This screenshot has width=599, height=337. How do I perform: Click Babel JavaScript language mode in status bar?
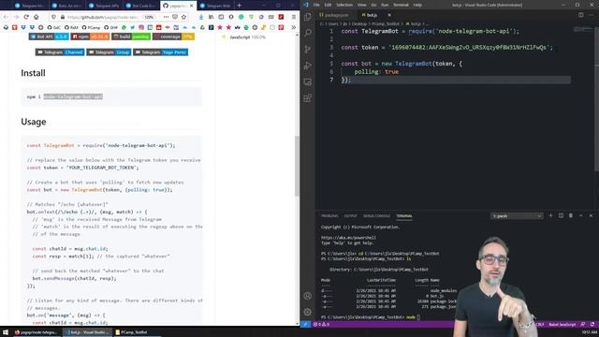pyautogui.click(x=562, y=325)
